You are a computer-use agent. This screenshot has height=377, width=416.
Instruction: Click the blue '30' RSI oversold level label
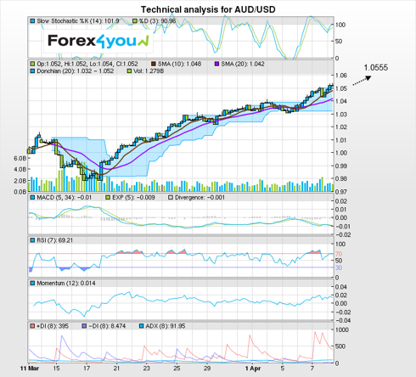[339, 267]
